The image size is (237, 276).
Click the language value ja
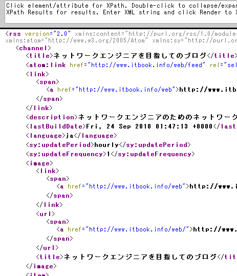(x=70, y=136)
